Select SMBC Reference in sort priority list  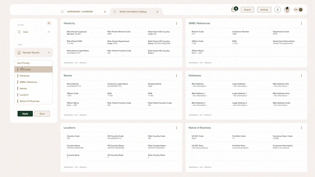coord(34,82)
